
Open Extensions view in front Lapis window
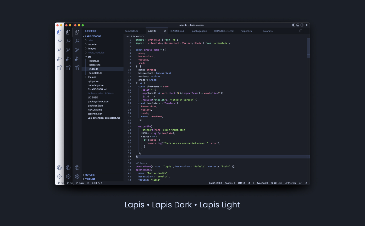click(x=77, y=68)
